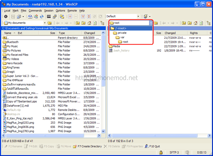Refresh the remote panel directory

pyautogui.click(x=201, y=23)
